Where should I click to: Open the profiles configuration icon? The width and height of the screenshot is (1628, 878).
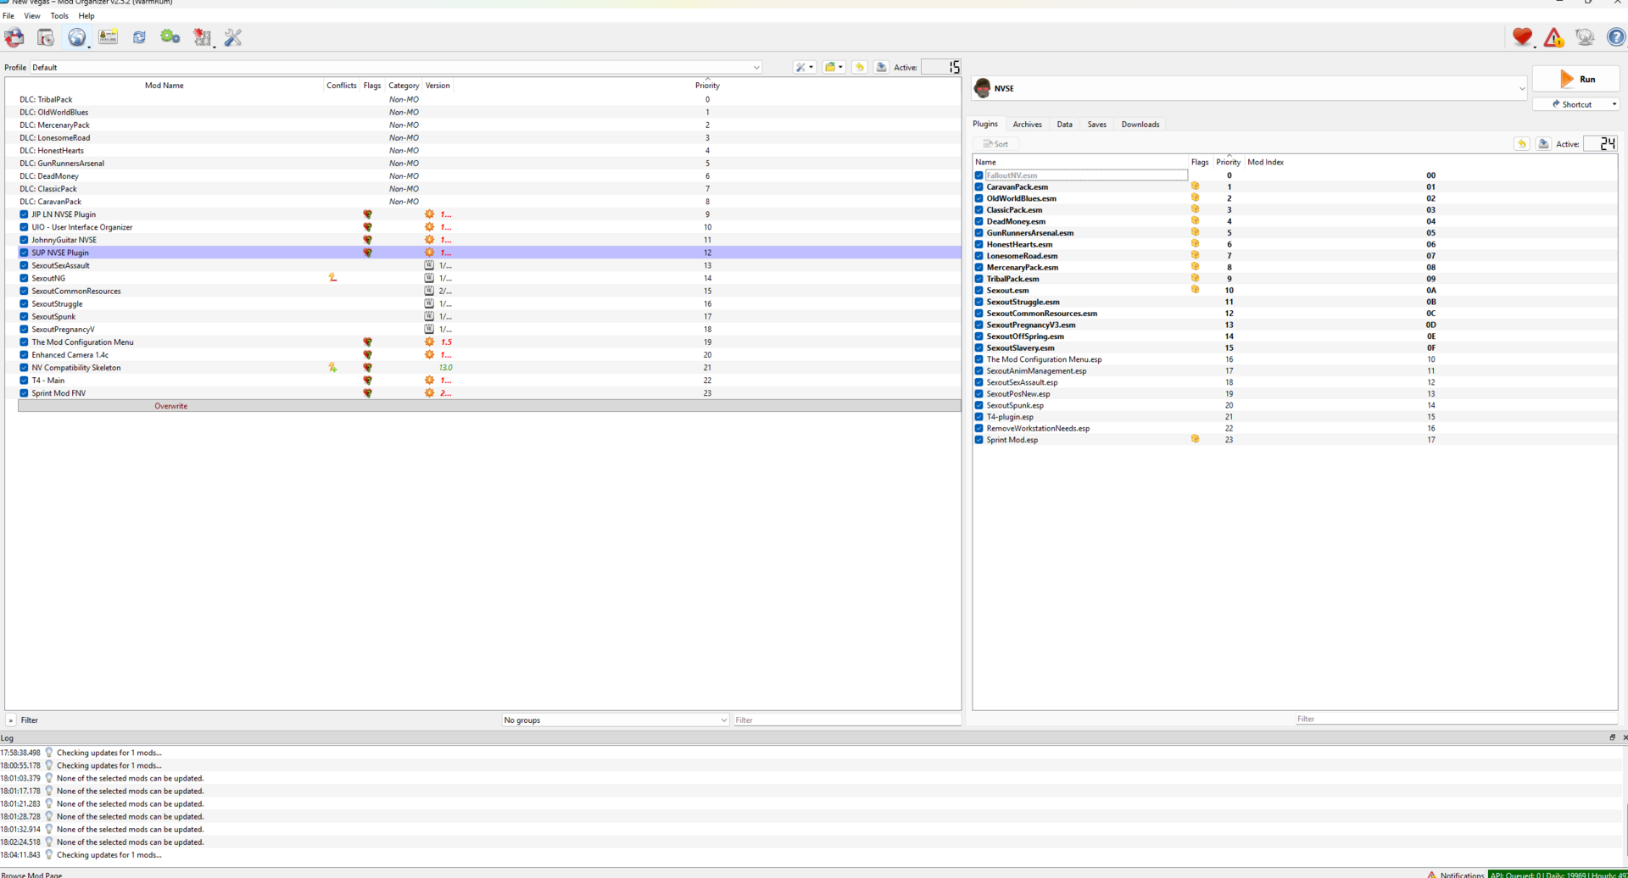(x=108, y=37)
